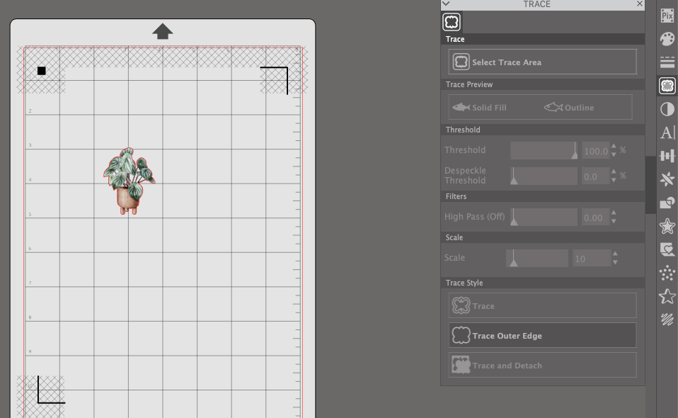Increase Despeckle Threshold with up arrow

614,172
